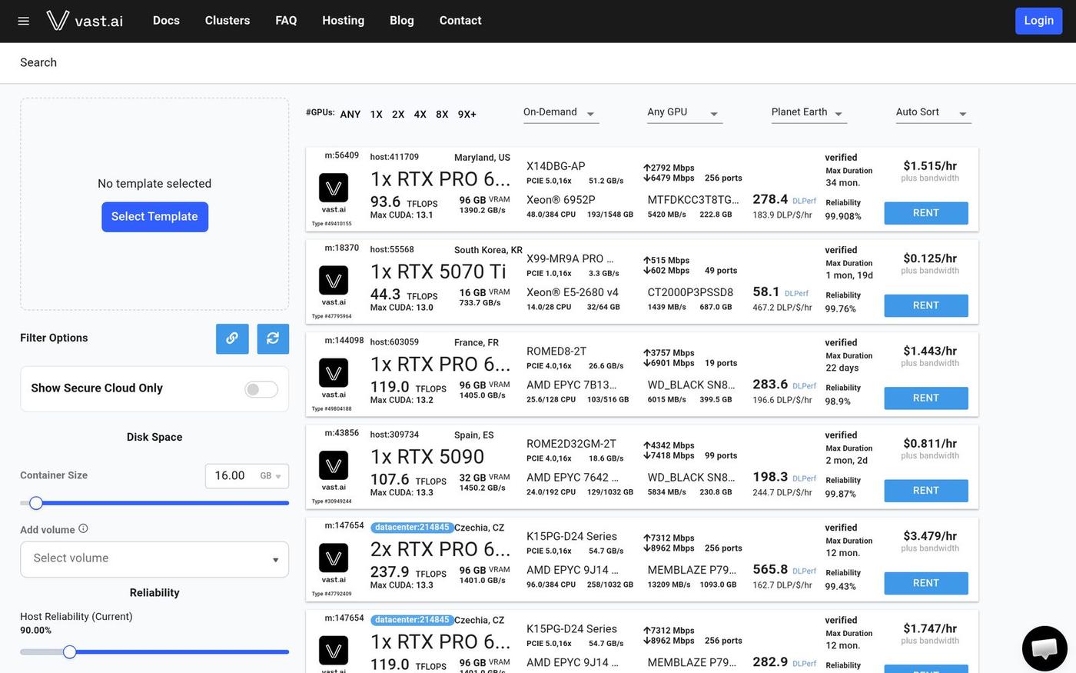Filter to 9X+ GPUs
This screenshot has height=673, width=1076.
coord(467,114)
